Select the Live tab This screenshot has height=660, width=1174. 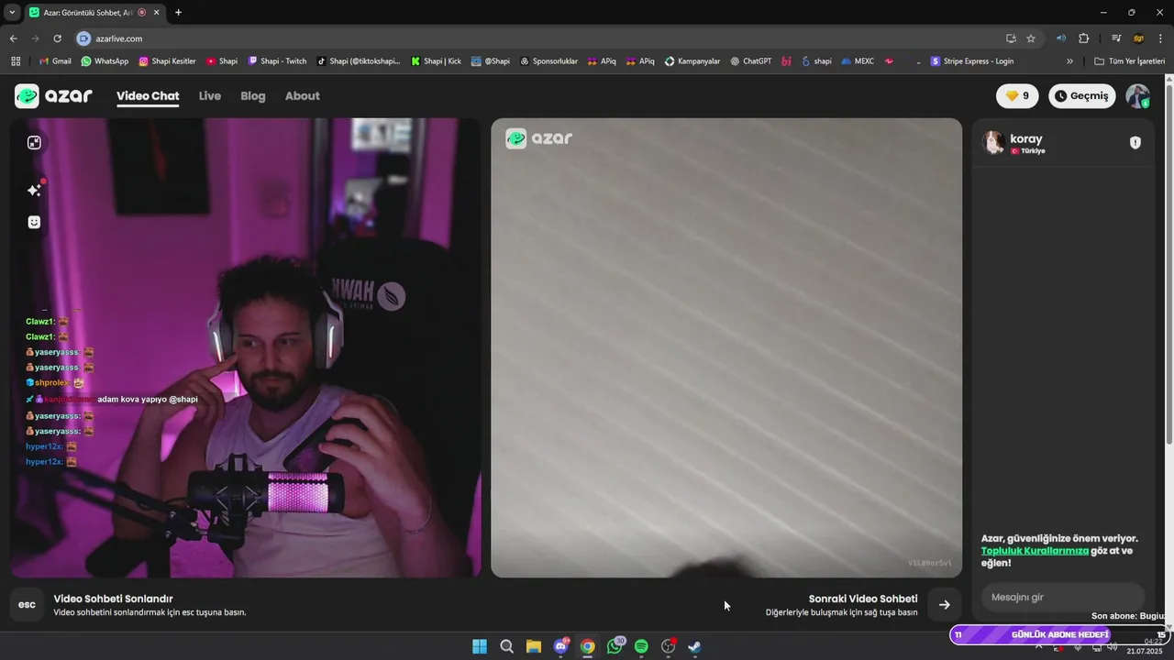[x=210, y=96]
